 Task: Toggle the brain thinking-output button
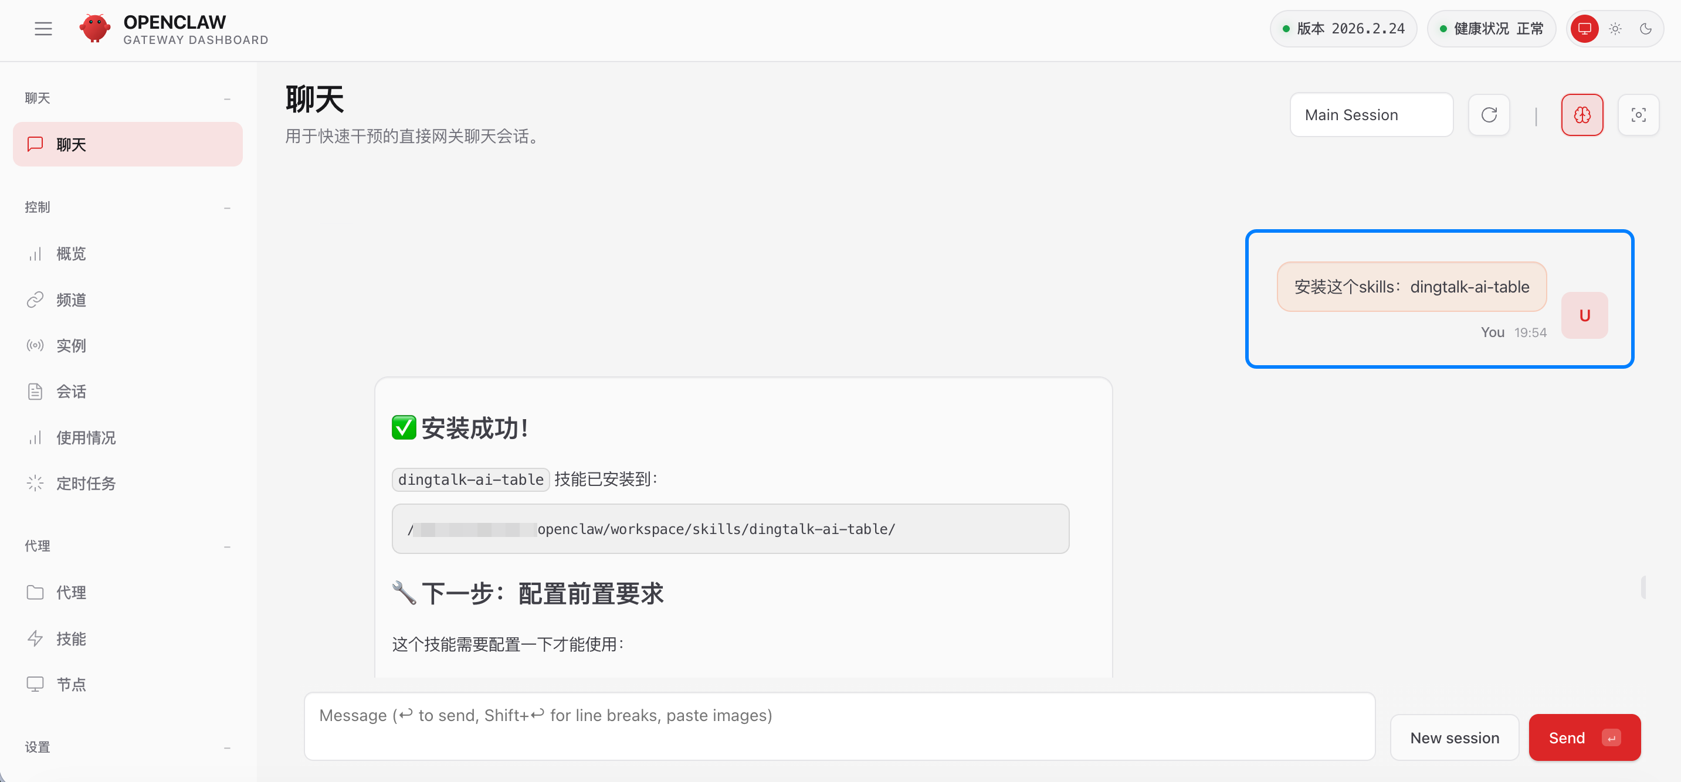[1582, 115]
